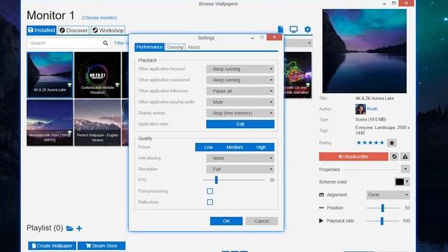
Task: Enable the Post-processing checkbox
Action: click(x=210, y=191)
